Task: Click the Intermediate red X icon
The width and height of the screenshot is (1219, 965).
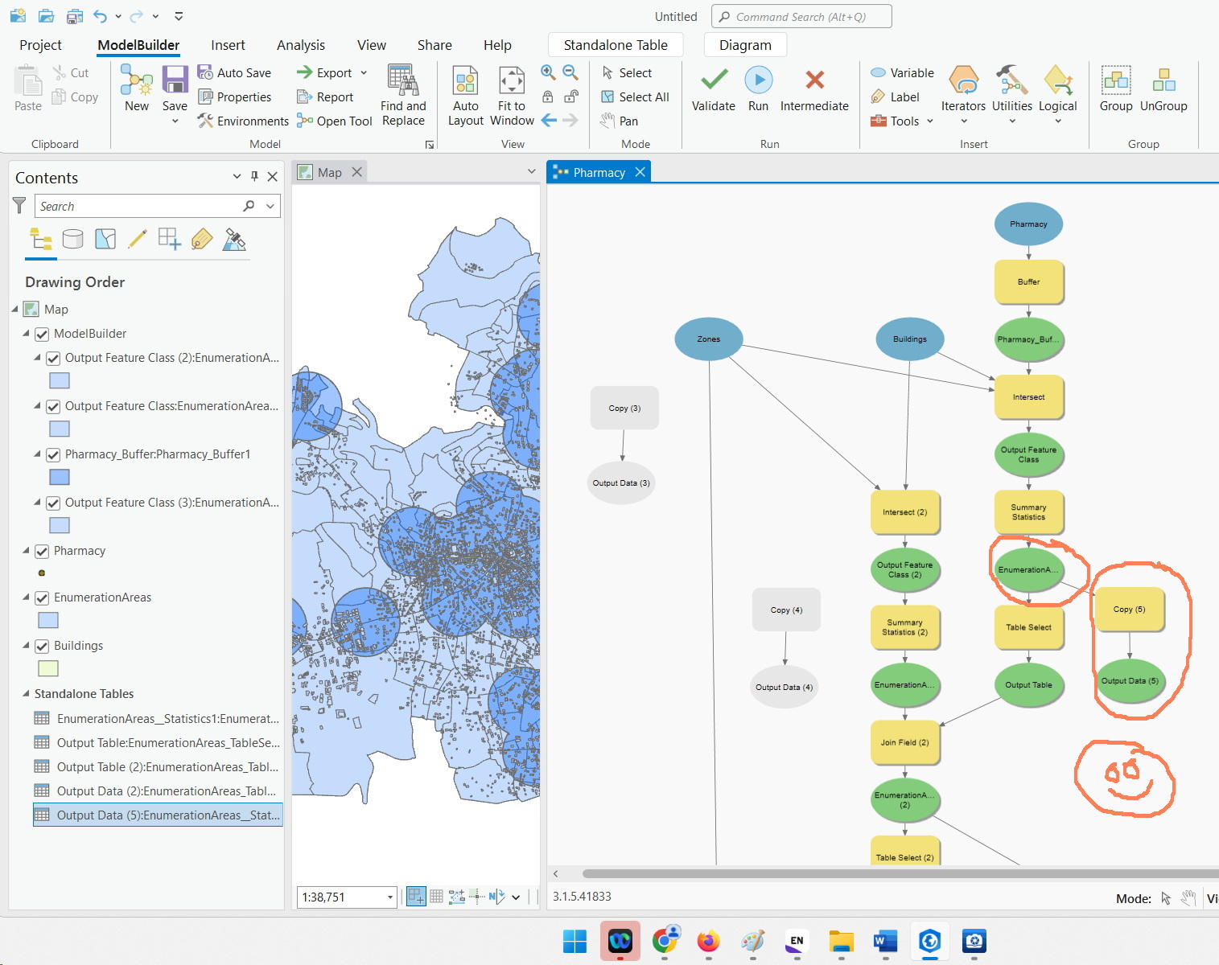Action: point(814,80)
